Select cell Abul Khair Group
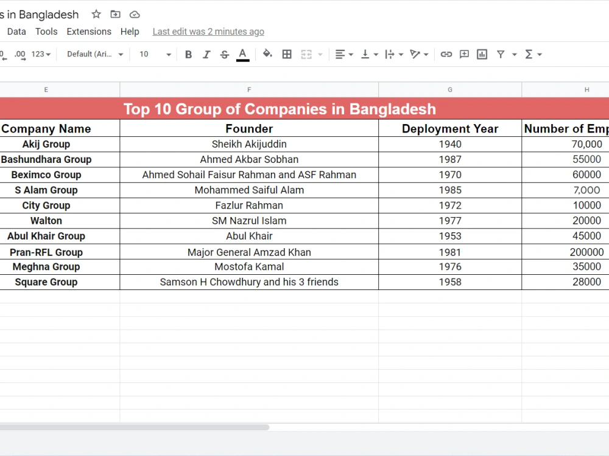 pyautogui.click(x=60, y=236)
